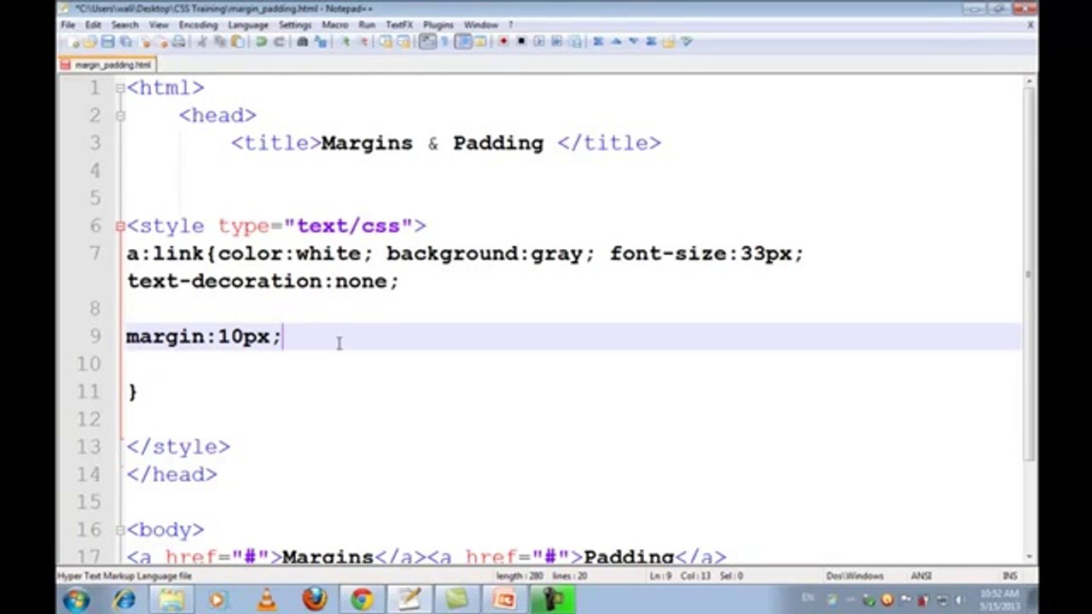
Task: Launch Internet Explorer from taskbar
Action: pos(124,600)
